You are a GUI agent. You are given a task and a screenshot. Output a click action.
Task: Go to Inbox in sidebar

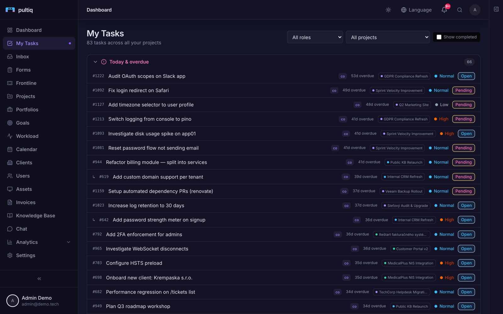[x=39, y=57]
